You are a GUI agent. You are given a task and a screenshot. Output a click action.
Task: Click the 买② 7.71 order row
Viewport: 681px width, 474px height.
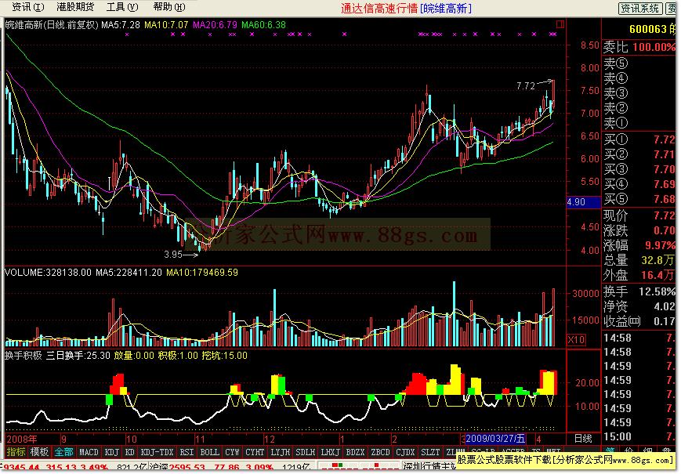pyautogui.click(x=639, y=154)
